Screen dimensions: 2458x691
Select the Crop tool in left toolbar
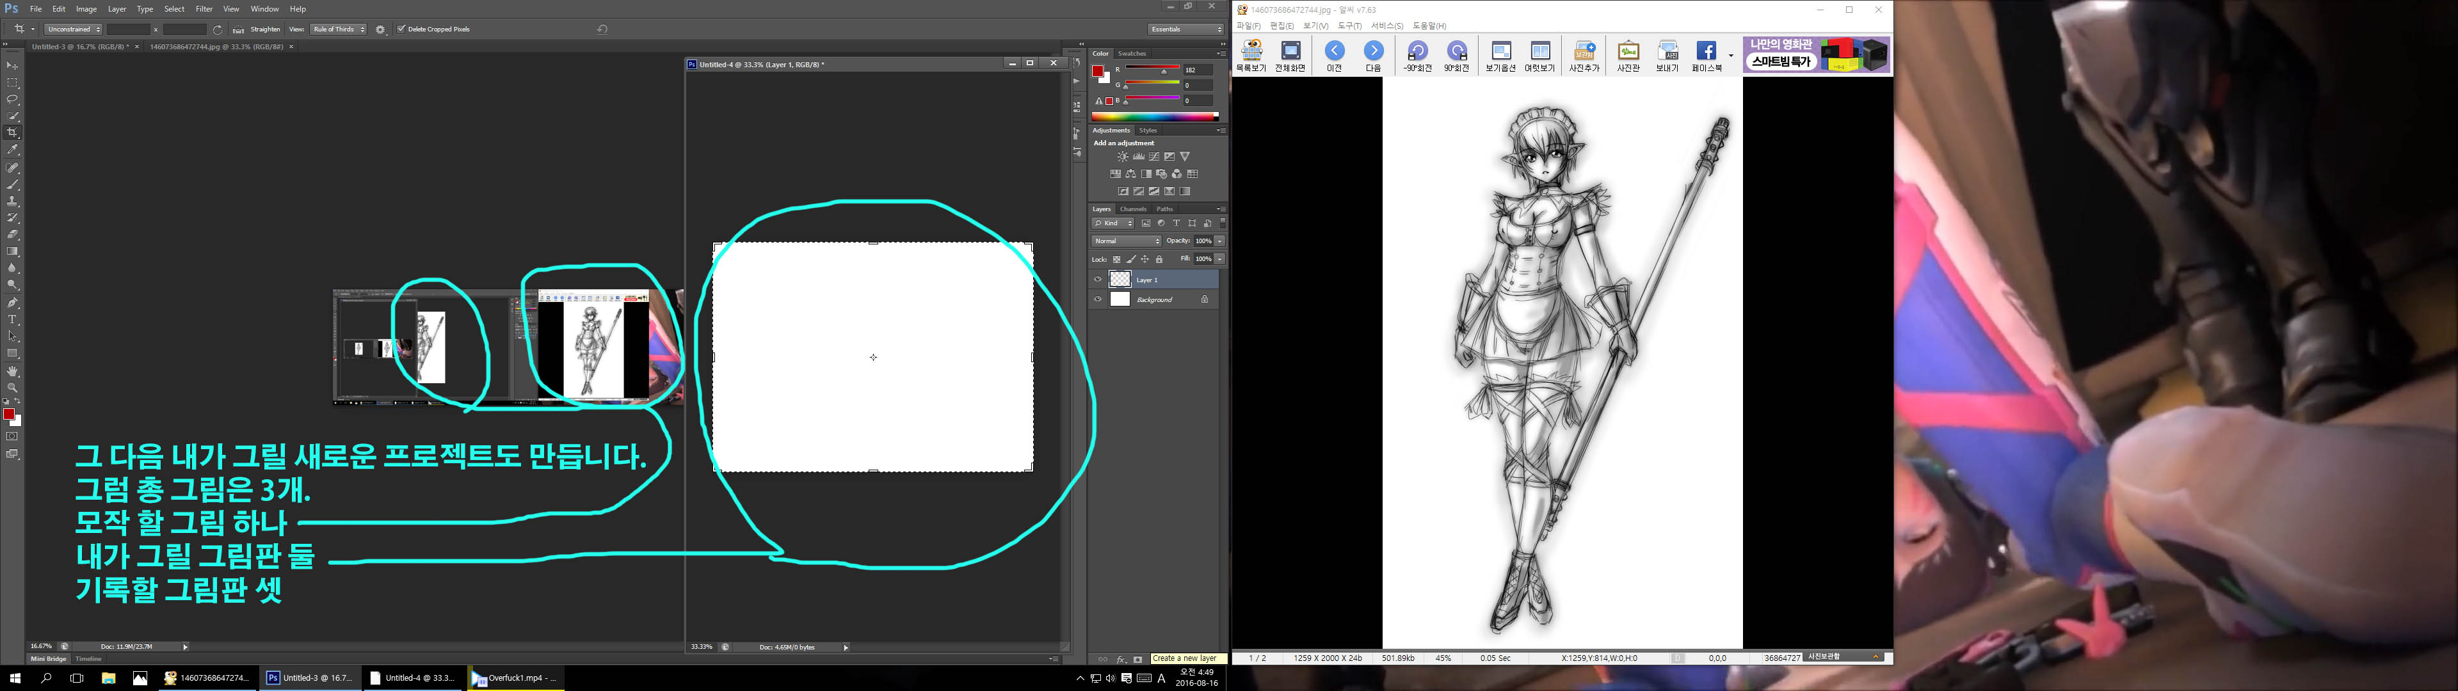tap(12, 132)
